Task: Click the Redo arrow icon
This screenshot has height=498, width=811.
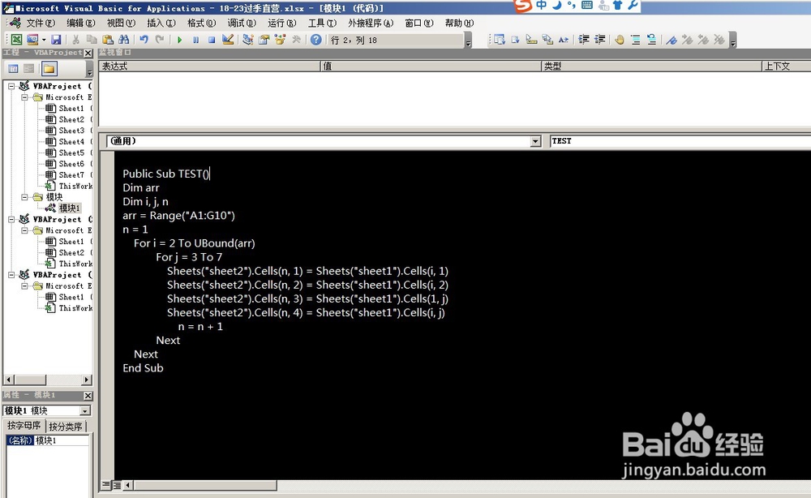Action: pyautogui.click(x=160, y=40)
